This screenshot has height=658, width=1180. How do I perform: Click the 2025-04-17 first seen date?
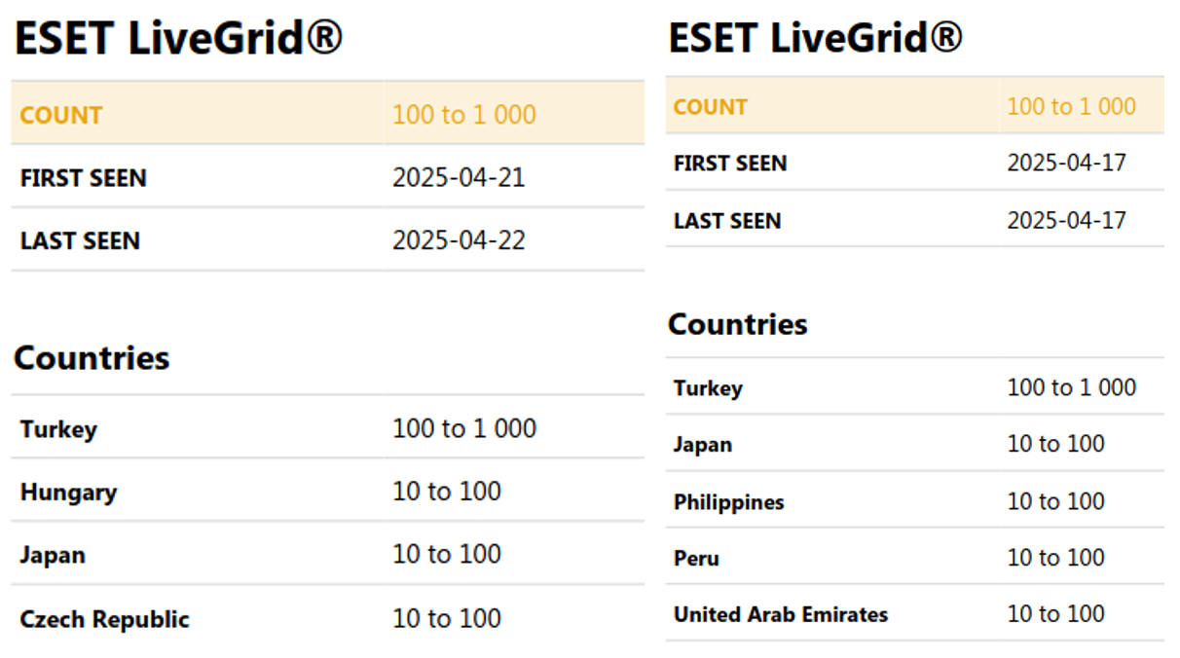click(x=1066, y=163)
